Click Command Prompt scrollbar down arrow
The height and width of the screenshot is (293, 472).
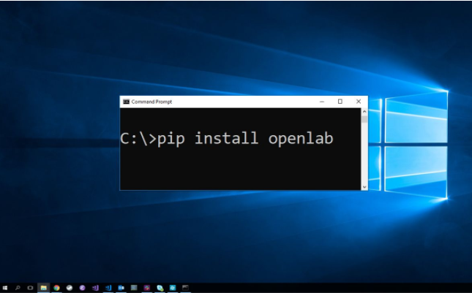[364, 187]
